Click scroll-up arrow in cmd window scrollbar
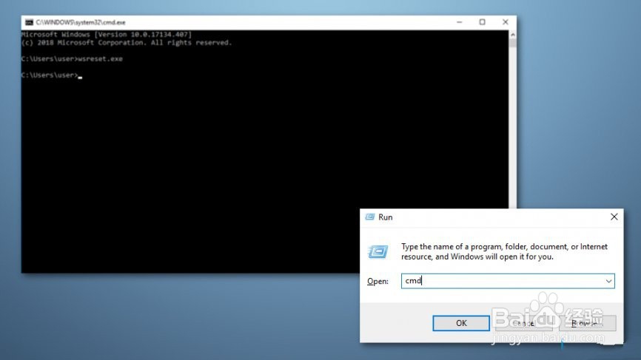 pos(513,35)
